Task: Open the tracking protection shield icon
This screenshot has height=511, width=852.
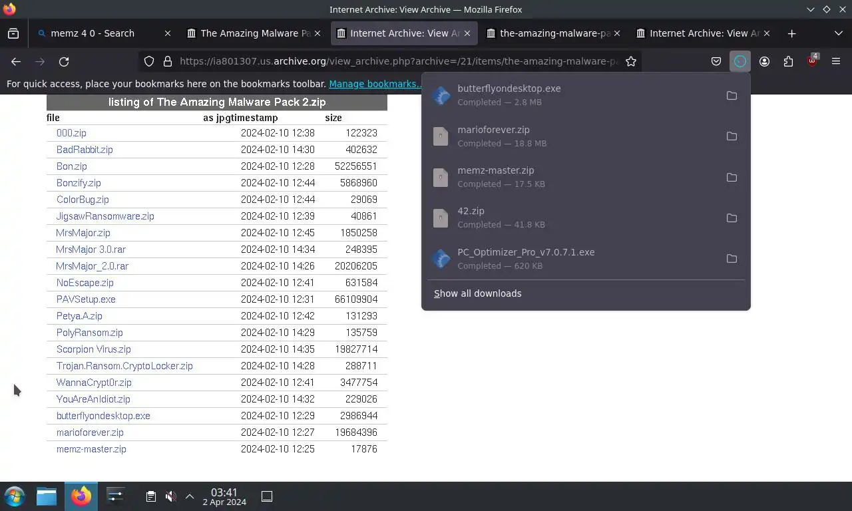Action: coord(149,61)
